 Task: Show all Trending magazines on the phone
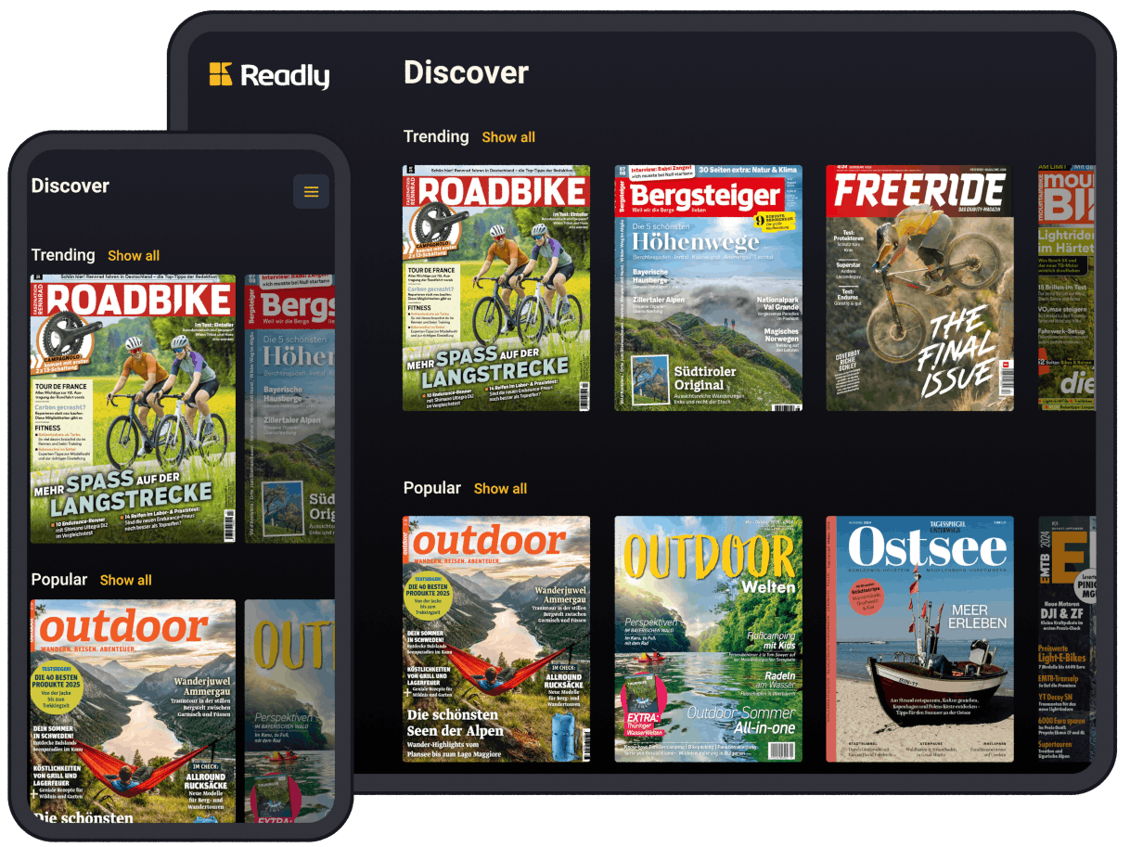pyautogui.click(x=134, y=256)
